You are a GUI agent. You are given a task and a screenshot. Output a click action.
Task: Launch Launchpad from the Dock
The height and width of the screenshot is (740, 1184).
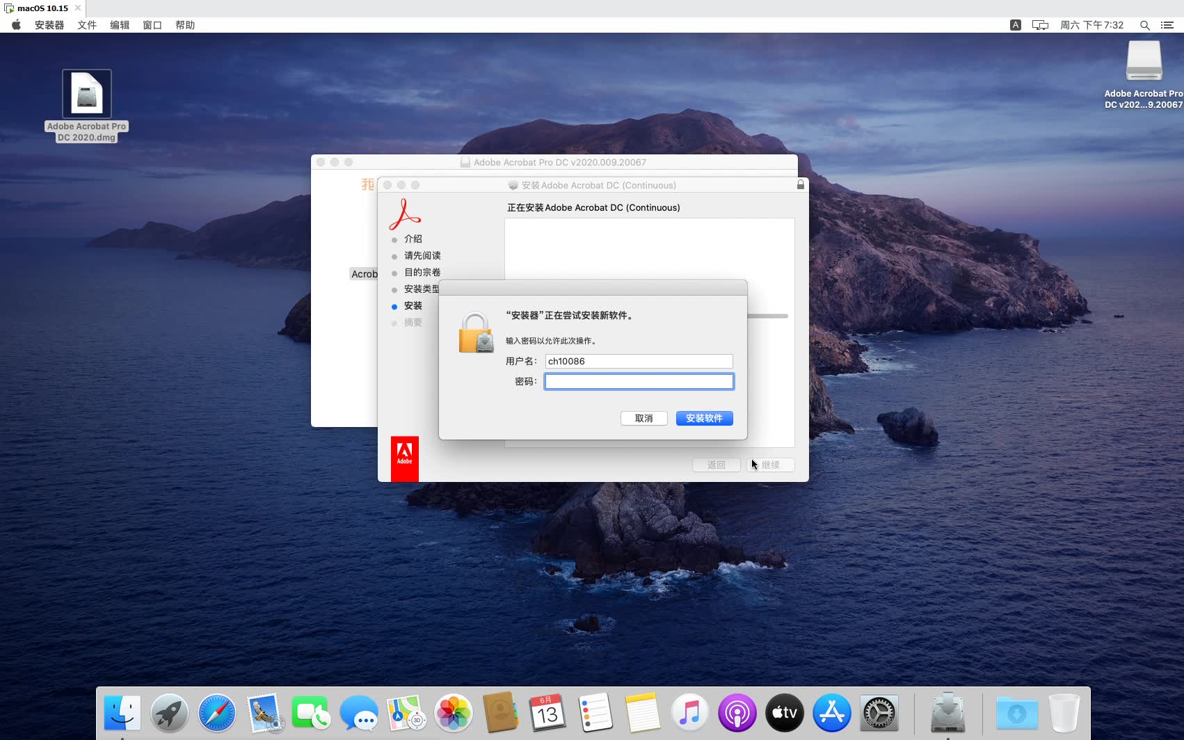coord(170,713)
